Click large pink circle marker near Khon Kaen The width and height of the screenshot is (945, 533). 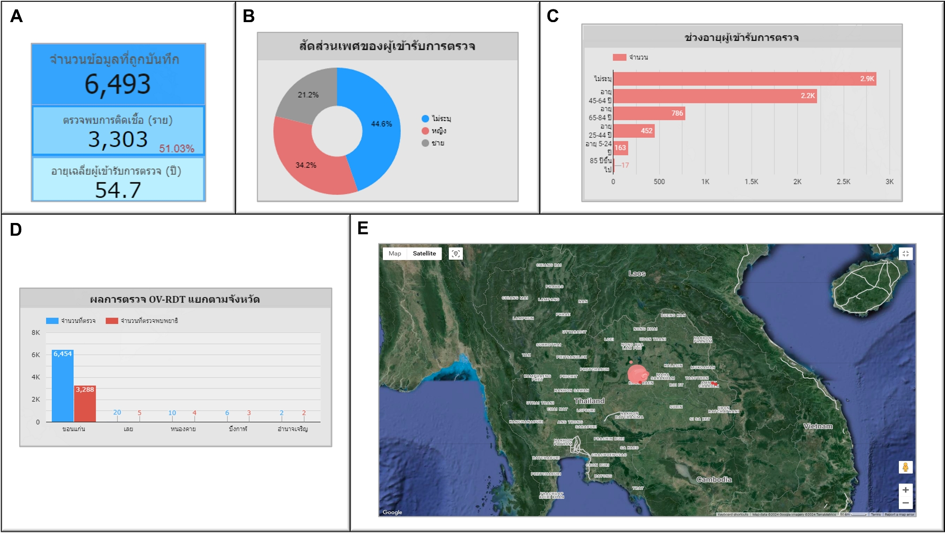pos(637,374)
